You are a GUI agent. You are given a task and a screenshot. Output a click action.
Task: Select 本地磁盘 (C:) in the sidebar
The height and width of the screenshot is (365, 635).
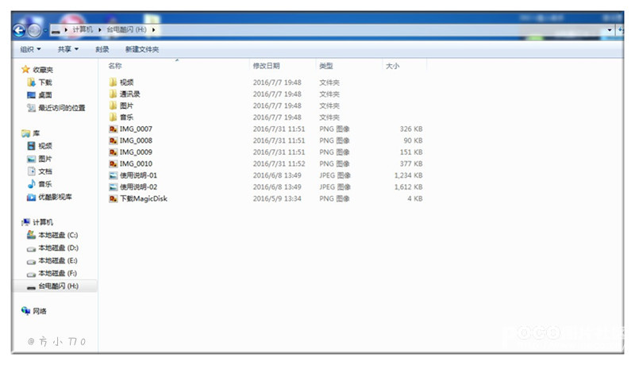click(x=57, y=235)
